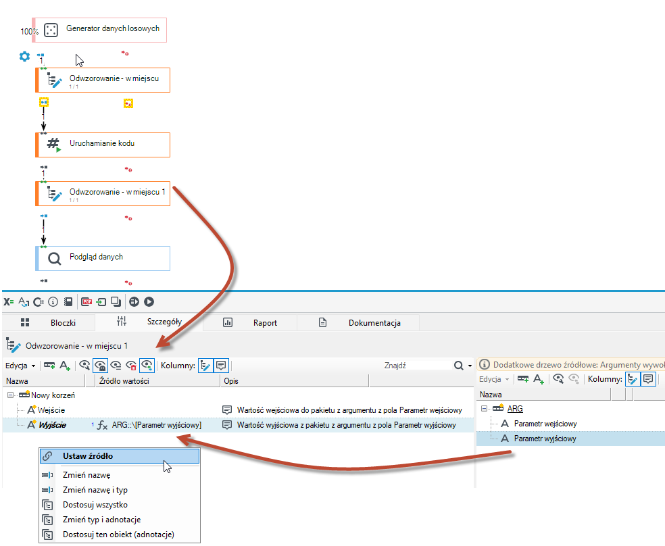Open the left Edycja dropdown menu
Screen dimensions: 665x546
tap(20, 366)
